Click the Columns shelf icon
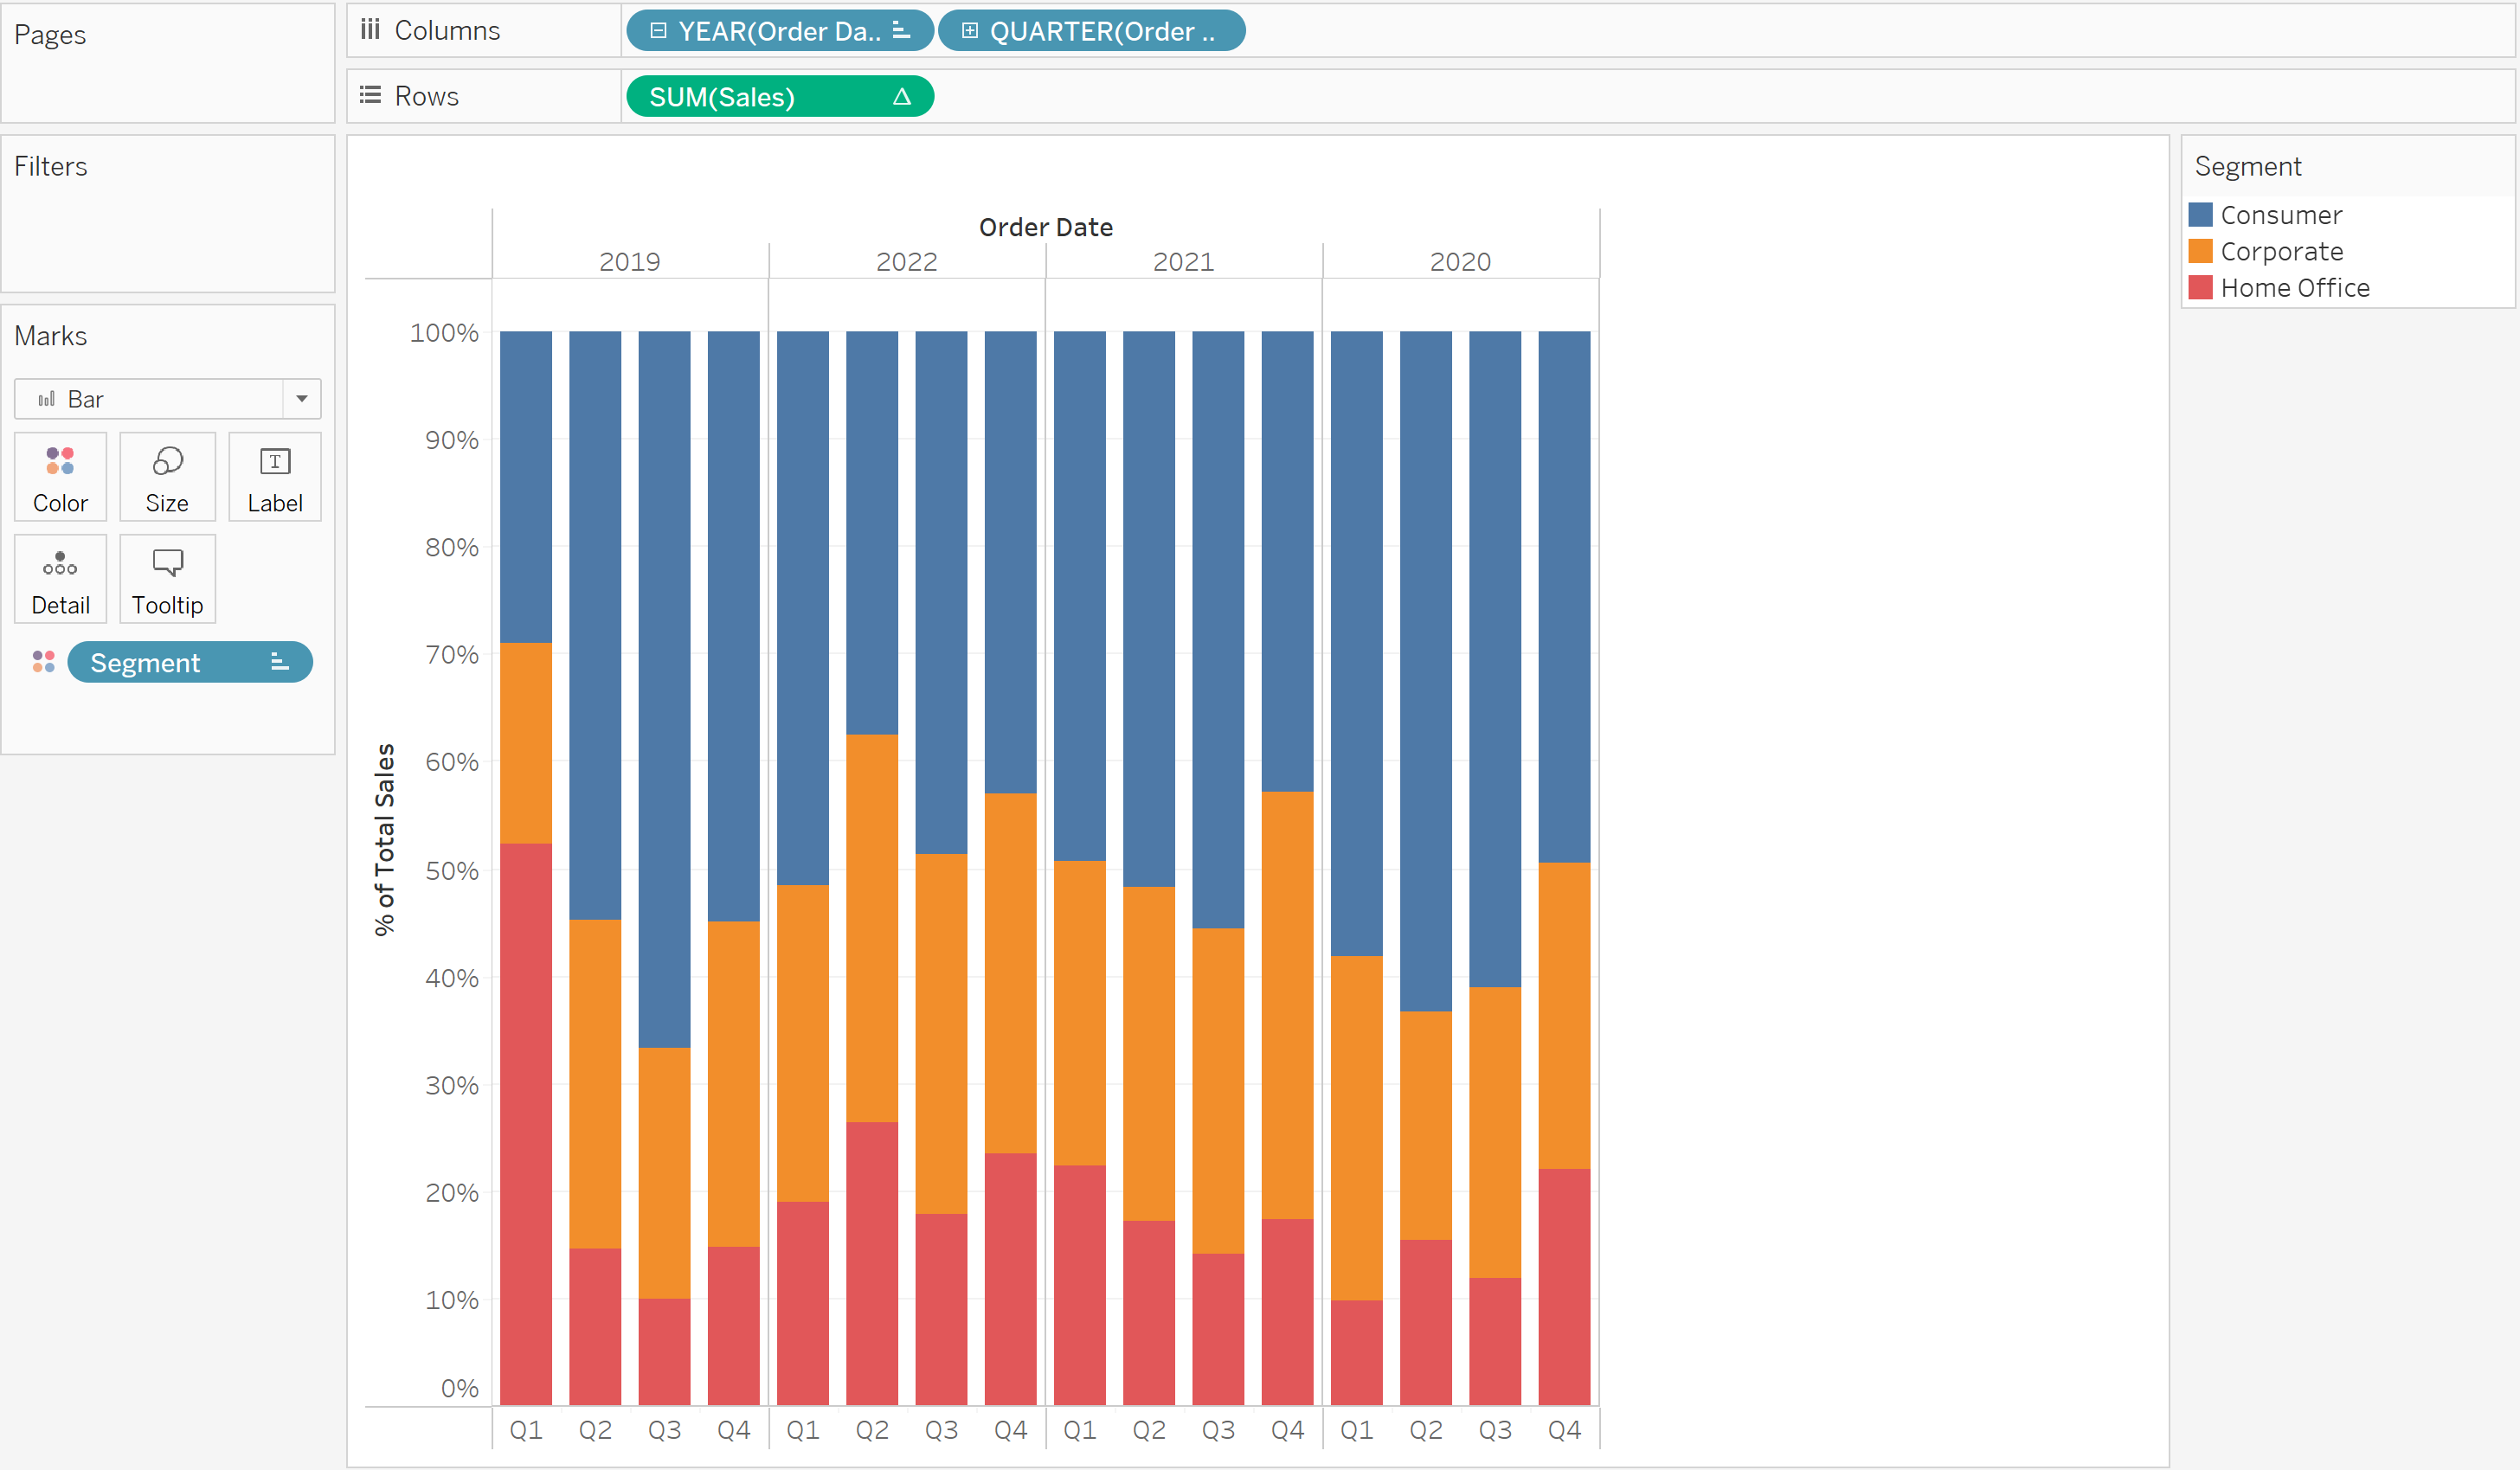 click(x=371, y=30)
